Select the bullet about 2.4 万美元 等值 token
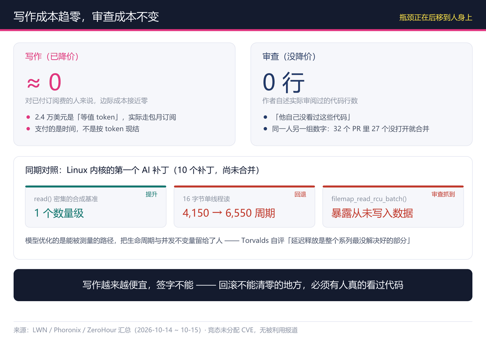 [105, 117]
